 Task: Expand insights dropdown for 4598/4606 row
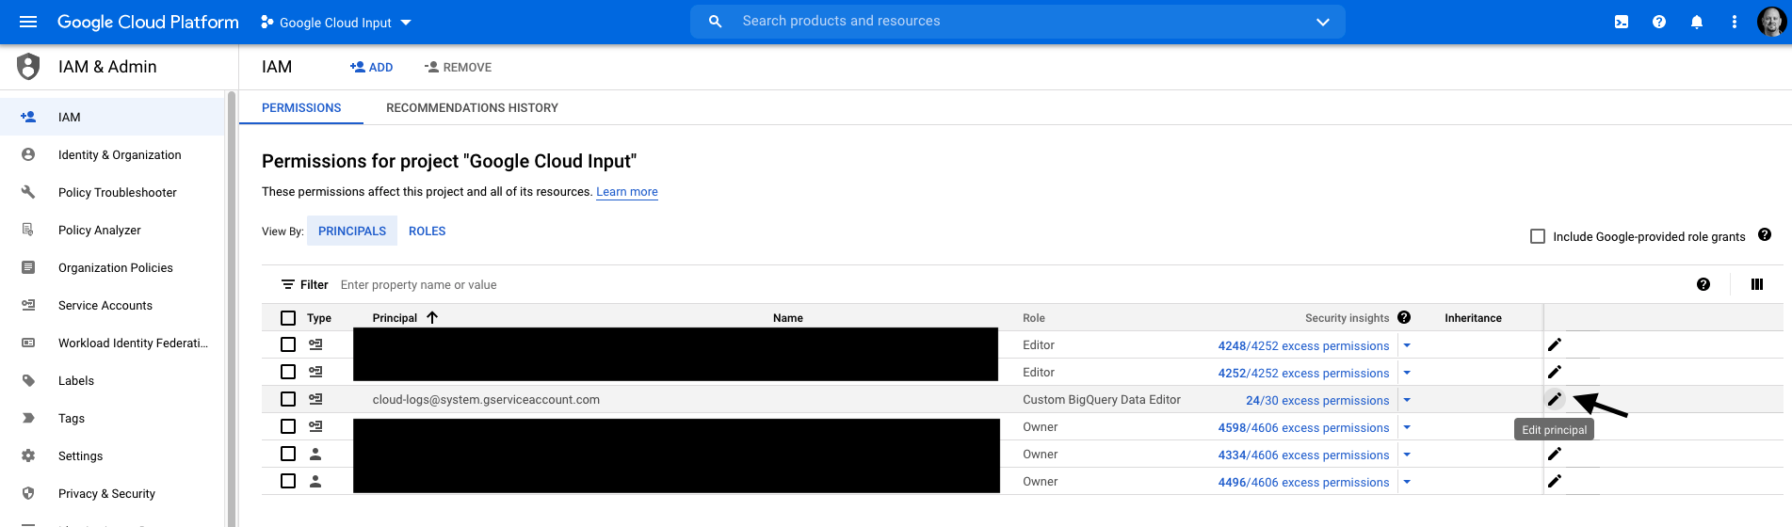pyautogui.click(x=1407, y=427)
